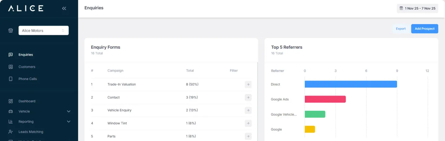Click the Reporting bar chart icon
Screen dimensions: 445x141
click(11, 122)
